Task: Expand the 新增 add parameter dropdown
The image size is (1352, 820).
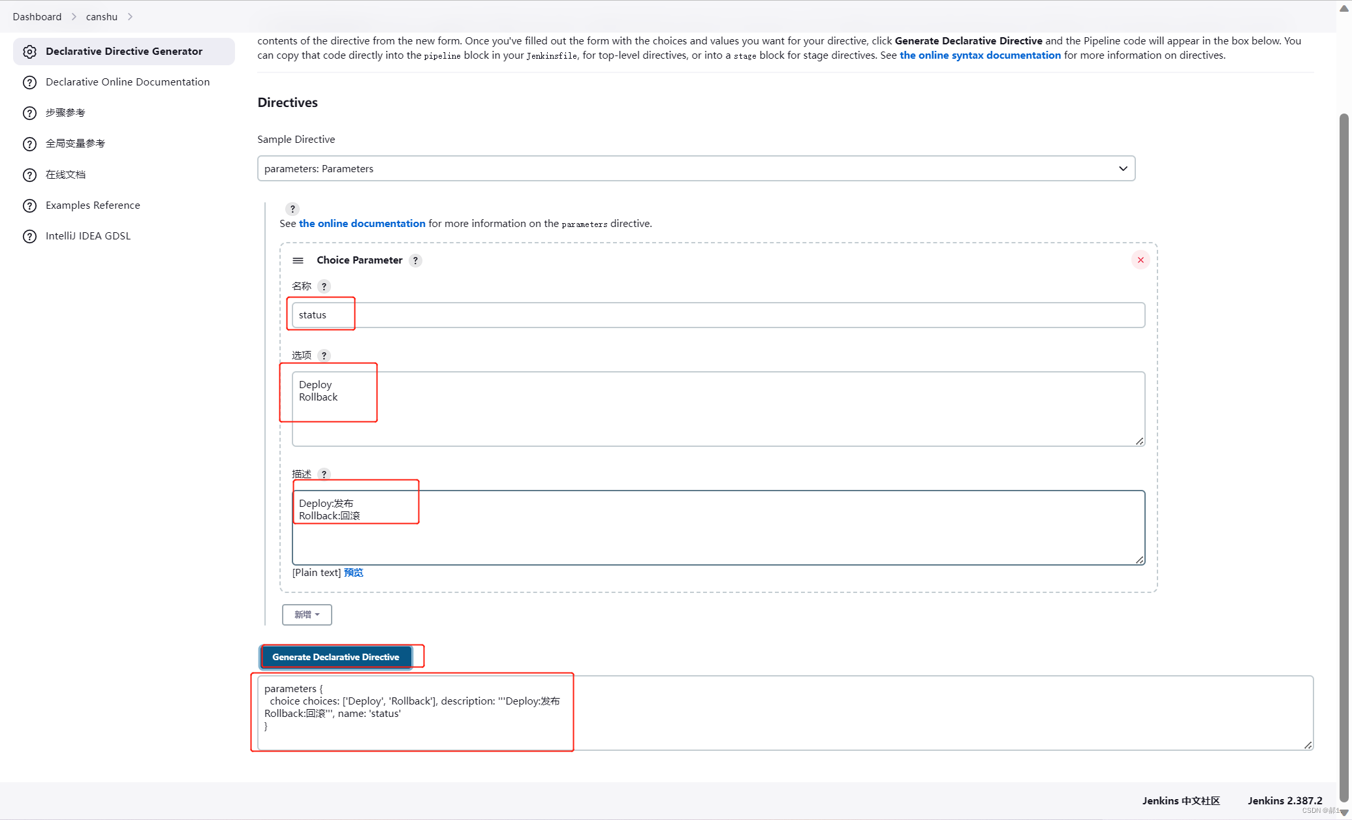Action: point(307,615)
